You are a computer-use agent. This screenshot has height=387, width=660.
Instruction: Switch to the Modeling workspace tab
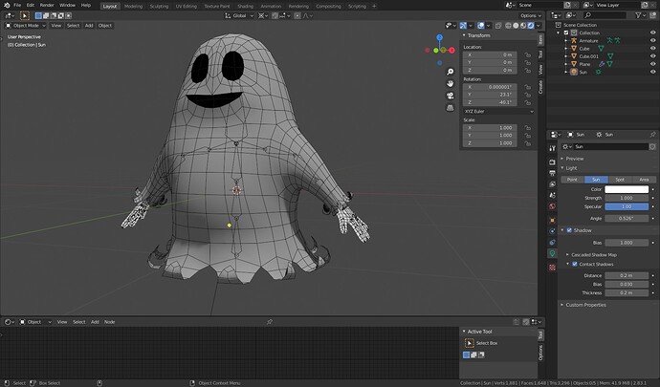133,6
